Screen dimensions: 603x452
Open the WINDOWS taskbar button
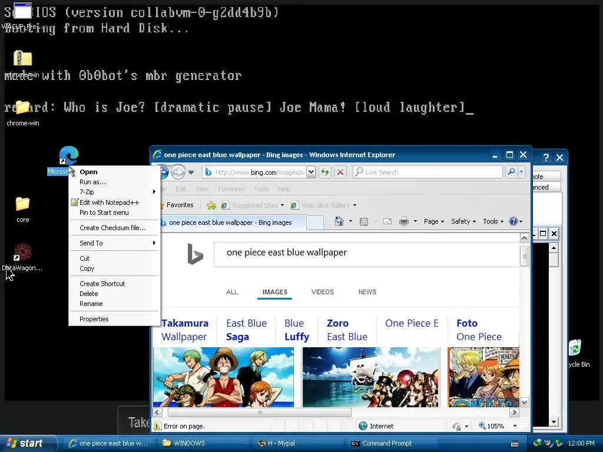click(x=204, y=443)
